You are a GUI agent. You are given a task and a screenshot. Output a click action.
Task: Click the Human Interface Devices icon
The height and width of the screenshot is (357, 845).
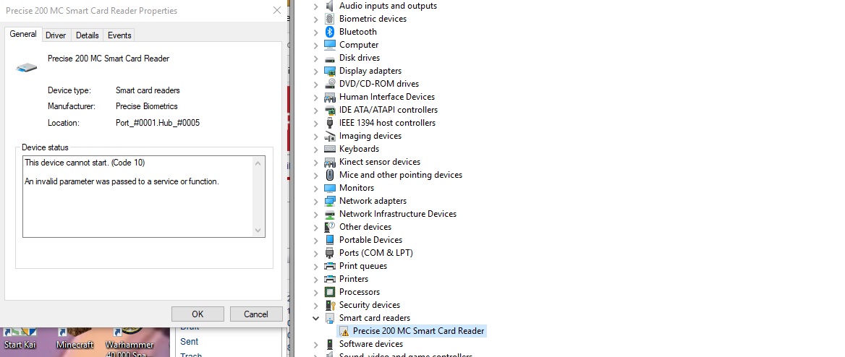coord(330,97)
